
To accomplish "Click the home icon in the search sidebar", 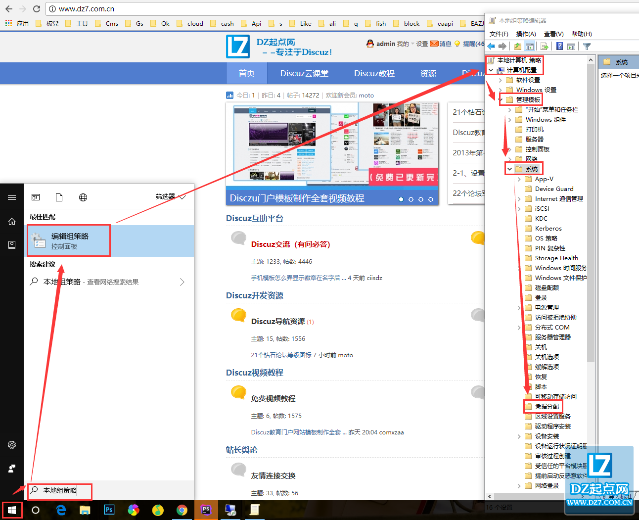I will tap(12, 221).
